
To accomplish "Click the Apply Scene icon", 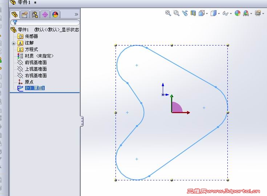I will pos(246,13).
